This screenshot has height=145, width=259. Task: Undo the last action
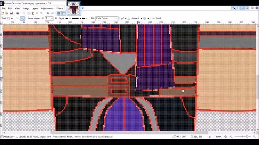(48, 13)
